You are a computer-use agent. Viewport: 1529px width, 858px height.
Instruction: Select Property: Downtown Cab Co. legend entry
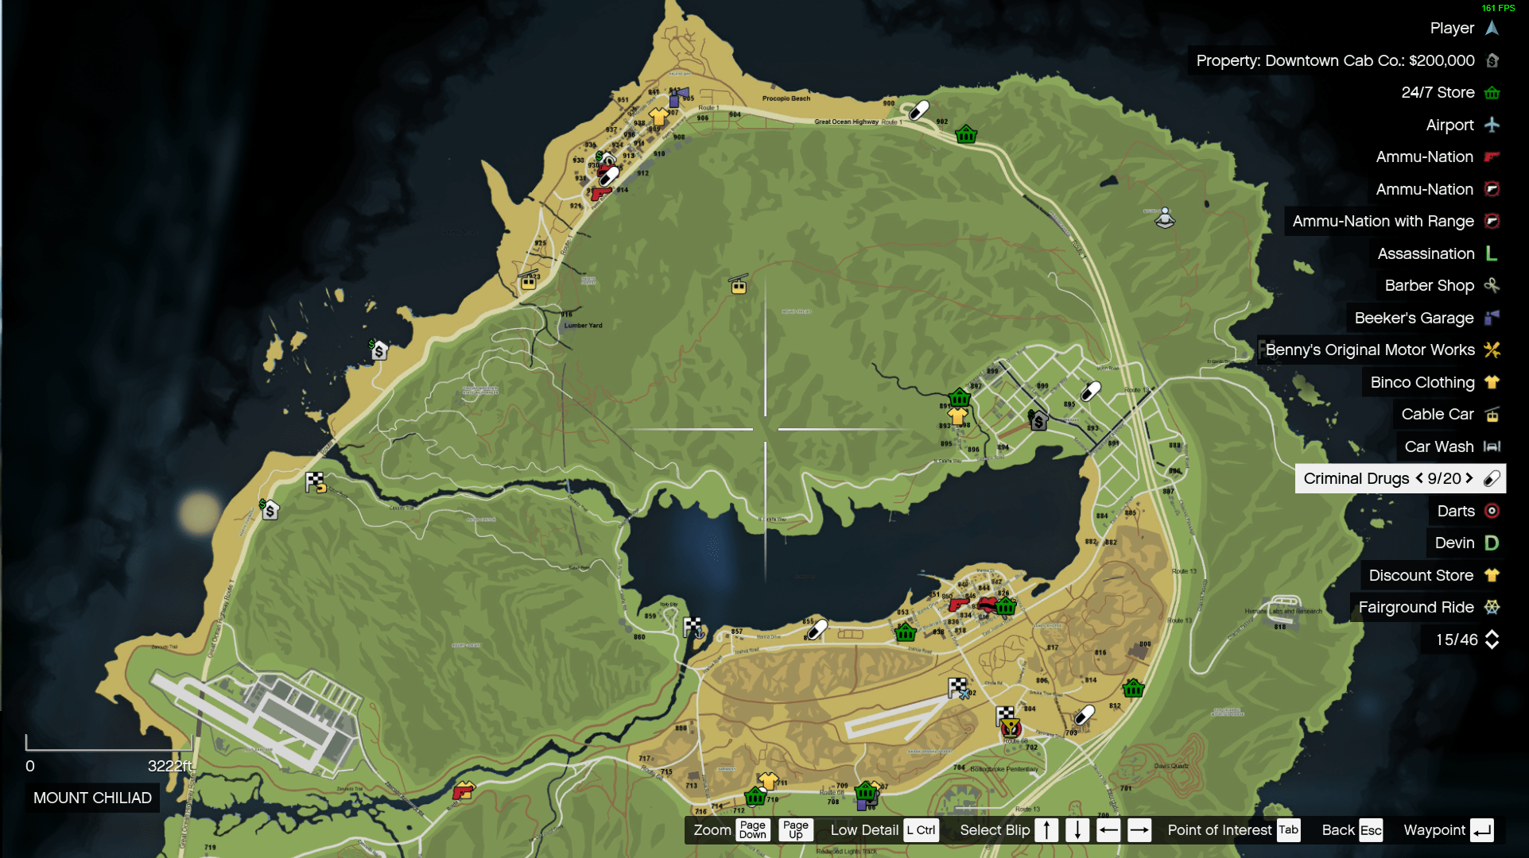point(1347,60)
